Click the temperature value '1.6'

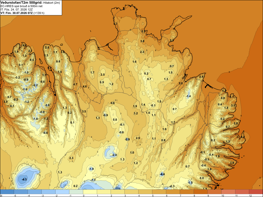(x=134, y=62)
